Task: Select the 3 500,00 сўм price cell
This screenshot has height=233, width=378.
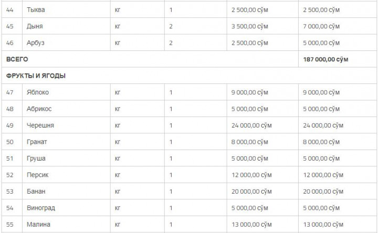Action: [250, 26]
